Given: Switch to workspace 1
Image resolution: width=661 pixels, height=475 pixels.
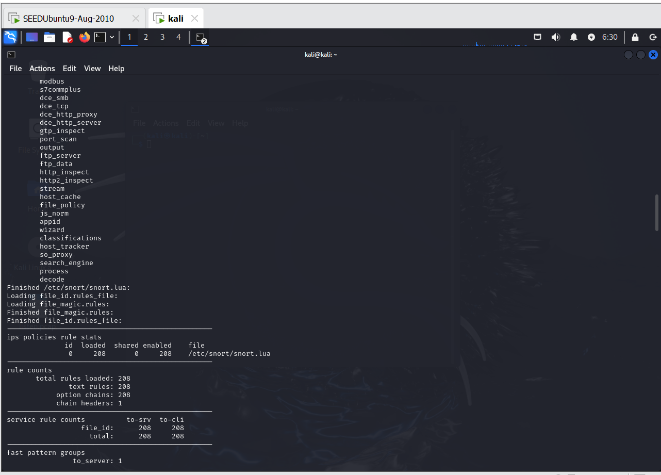Looking at the screenshot, I should (129, 37).
